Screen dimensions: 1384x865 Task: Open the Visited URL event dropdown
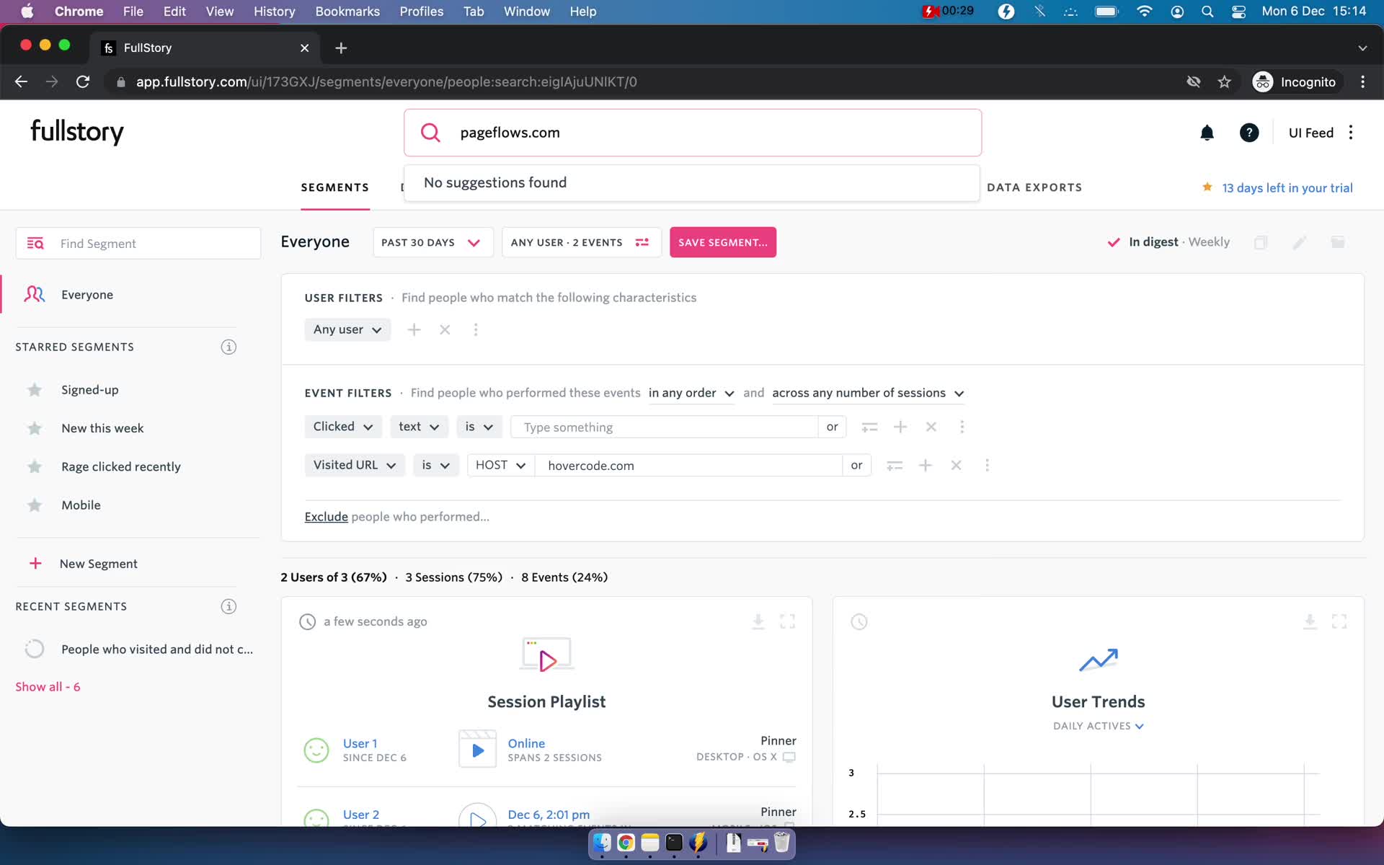[x=355, y=466]
